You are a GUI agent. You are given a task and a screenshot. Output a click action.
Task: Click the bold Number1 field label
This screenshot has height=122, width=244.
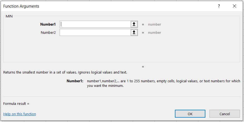coord(48,24)
